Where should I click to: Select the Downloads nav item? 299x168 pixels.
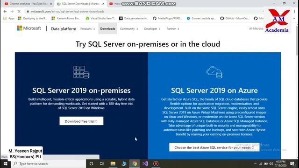108,29
